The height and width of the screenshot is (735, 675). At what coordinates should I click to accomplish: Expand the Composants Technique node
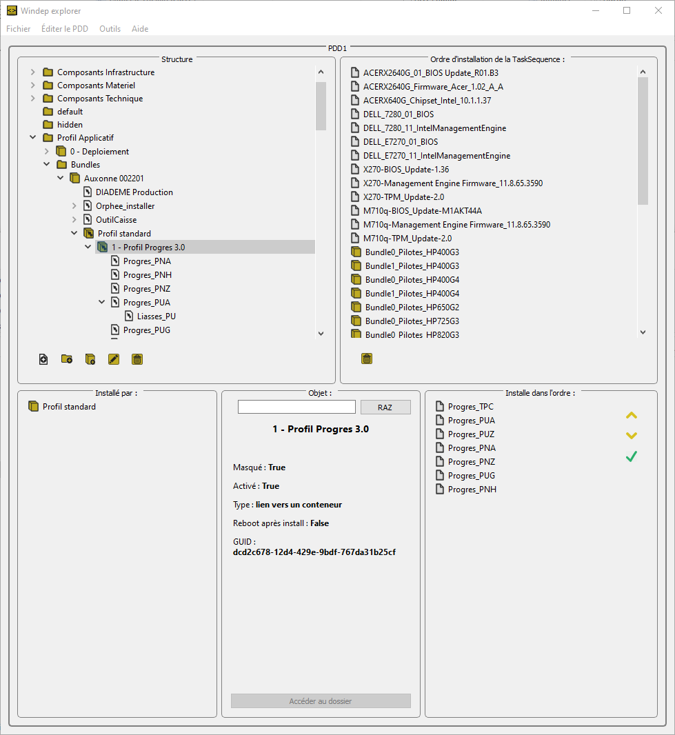(x=32, y=99)
